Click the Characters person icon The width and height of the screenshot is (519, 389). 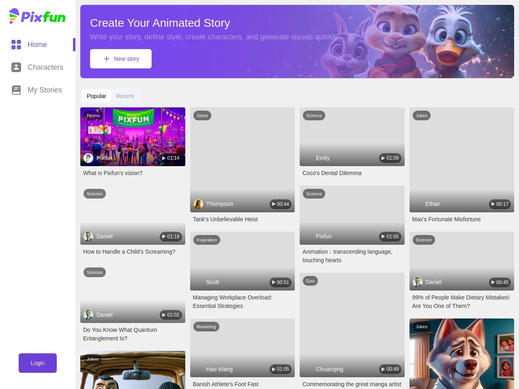[16, 67]
